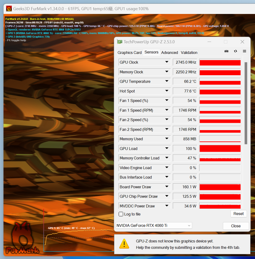This screenshot has height=259, width=255.
Task: Go to the Validation tab
Action: tap(189, 52)
